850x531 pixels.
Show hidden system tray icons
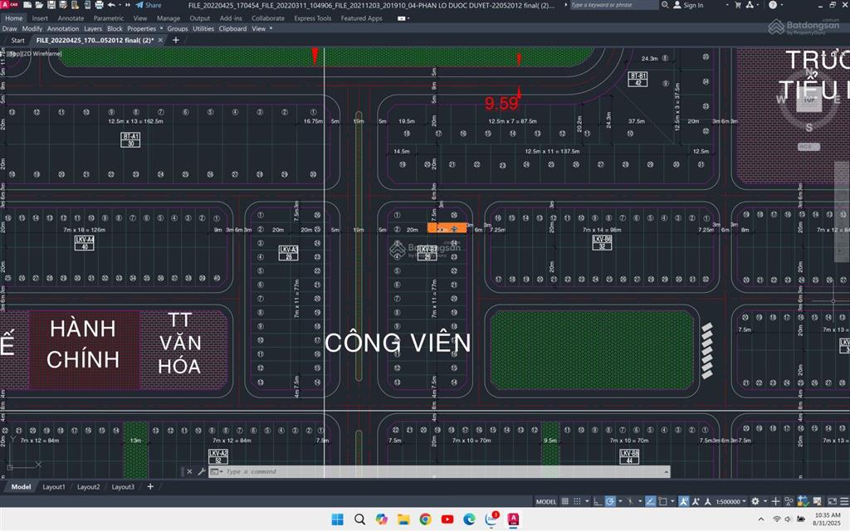tap(761, 519)
